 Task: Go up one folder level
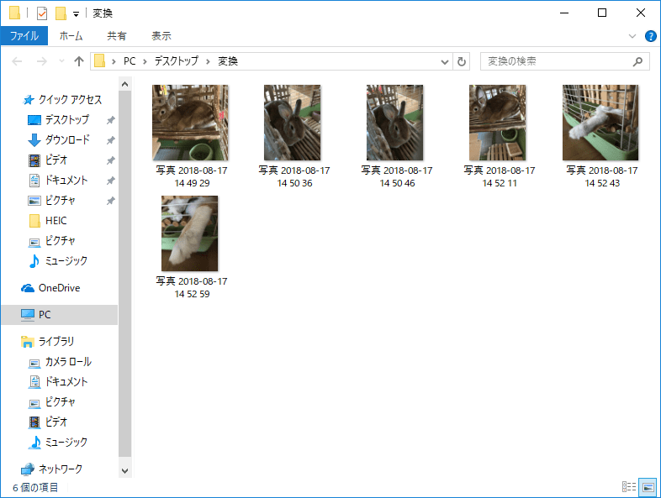pyautogui.click(x=79, y=61)
